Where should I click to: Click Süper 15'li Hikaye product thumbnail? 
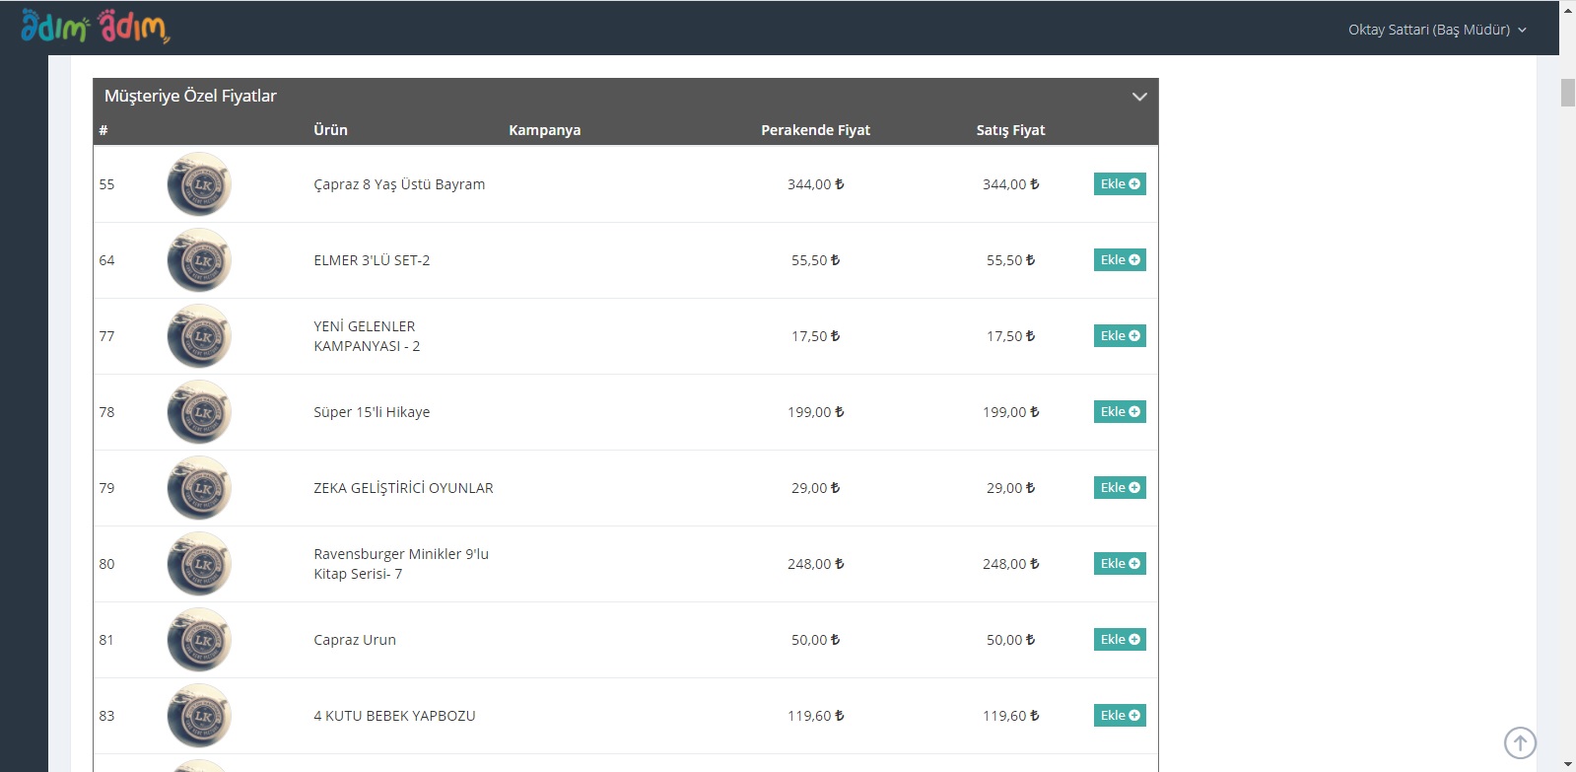point(199,412)
